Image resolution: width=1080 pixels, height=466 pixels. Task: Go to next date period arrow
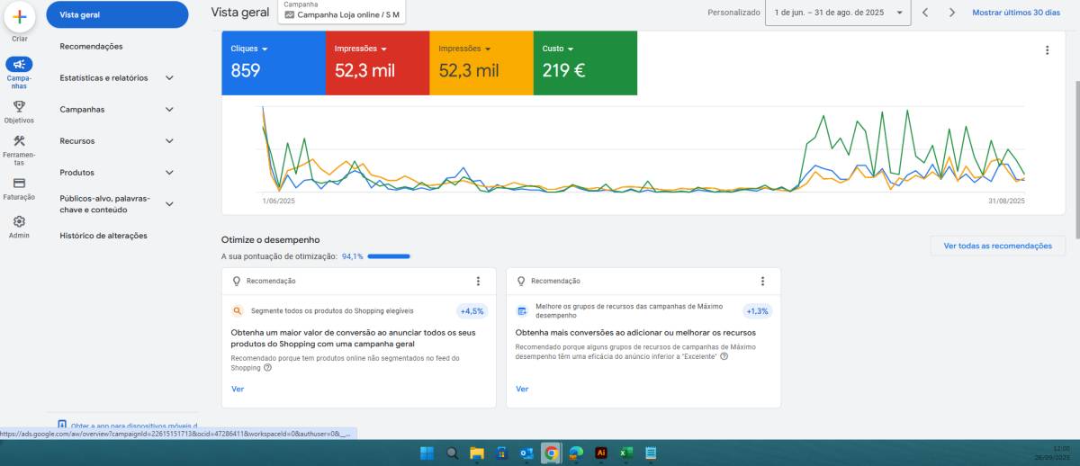951,13
